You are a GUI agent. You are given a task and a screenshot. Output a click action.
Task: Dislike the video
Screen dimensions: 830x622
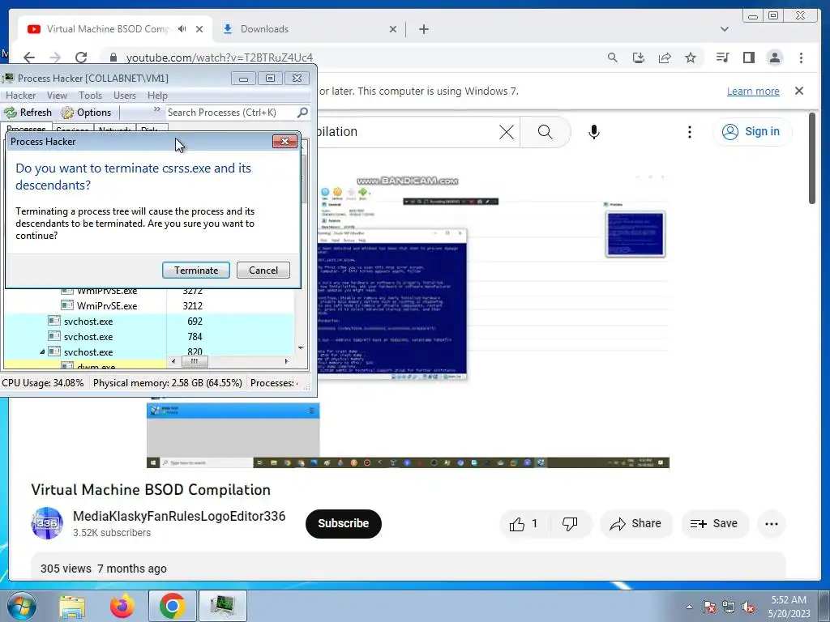coord(570,524)
